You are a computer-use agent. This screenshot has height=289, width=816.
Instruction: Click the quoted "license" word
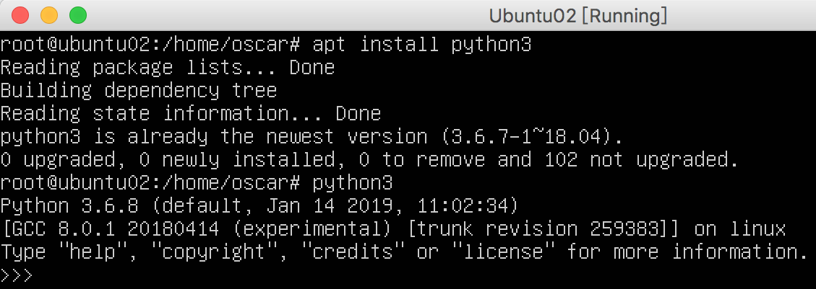tap(510, 252)
